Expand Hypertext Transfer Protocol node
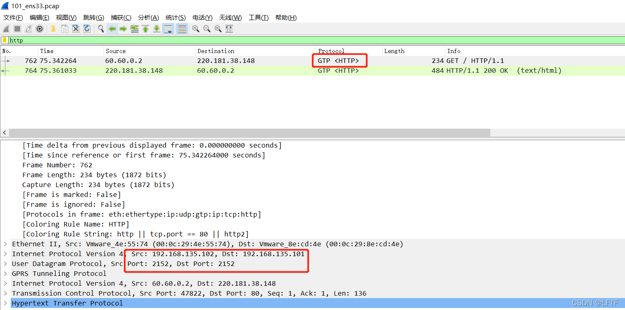Image resolution: width=625 pixels, height=310 pixels. 5,303
